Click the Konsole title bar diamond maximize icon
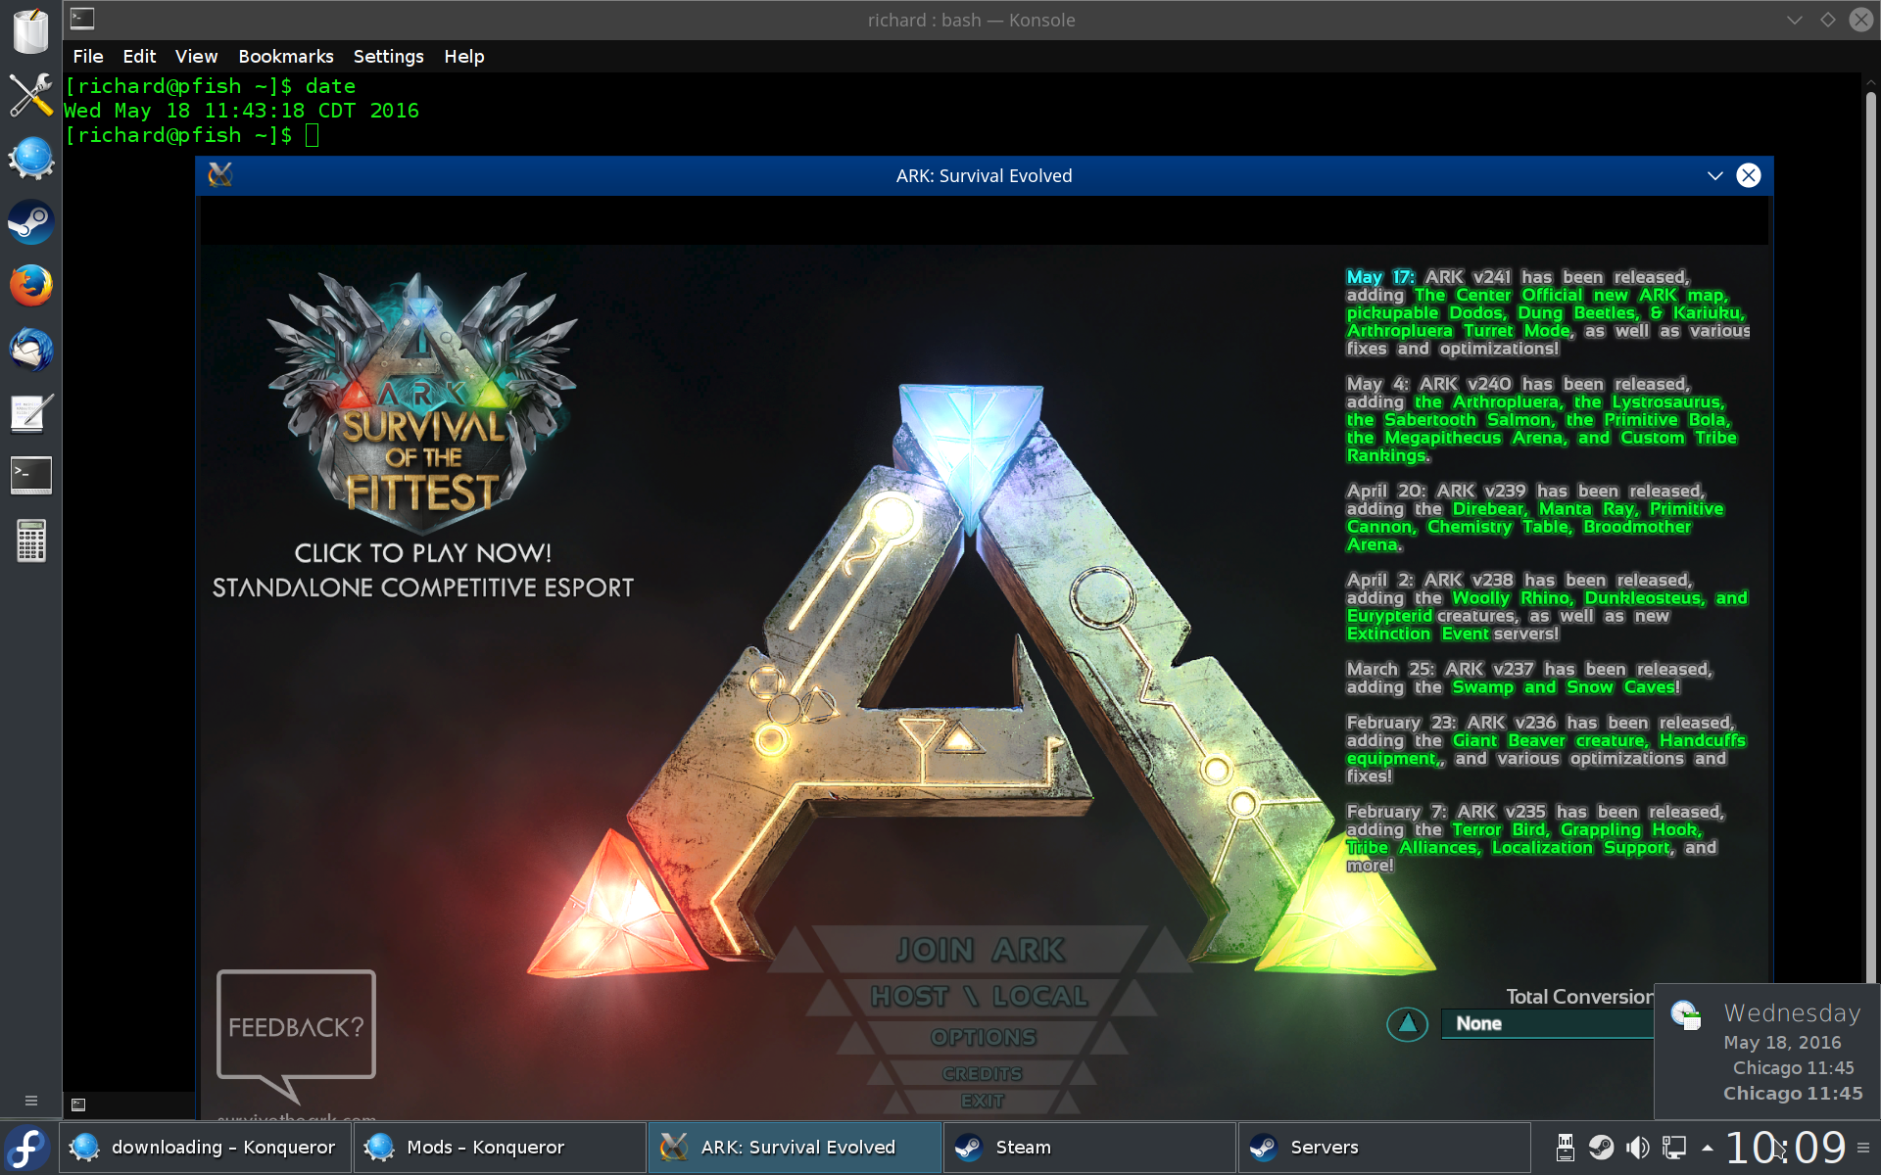The width and height of the screenshot is (1881, 1175). tap(1827, 20)
